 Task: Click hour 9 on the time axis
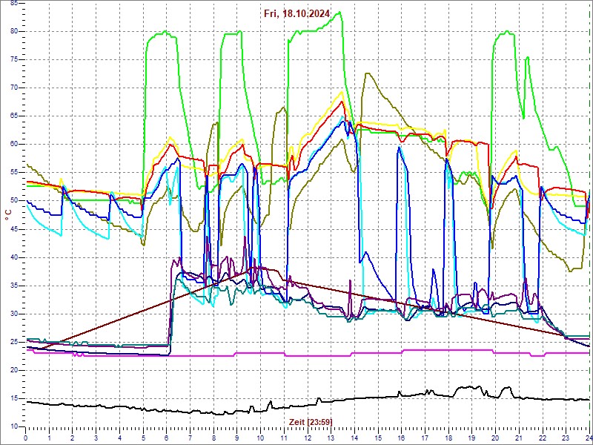pyautogui.click(x=237, y=438)
